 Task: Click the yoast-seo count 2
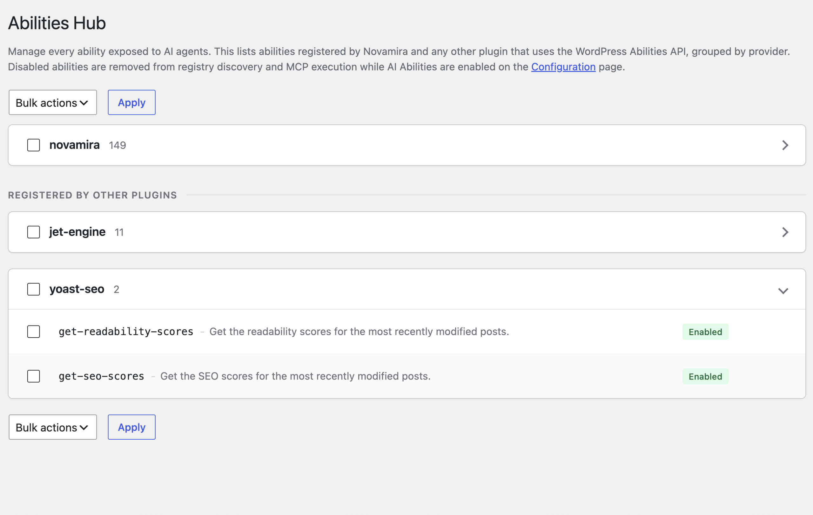click(117, 290)
